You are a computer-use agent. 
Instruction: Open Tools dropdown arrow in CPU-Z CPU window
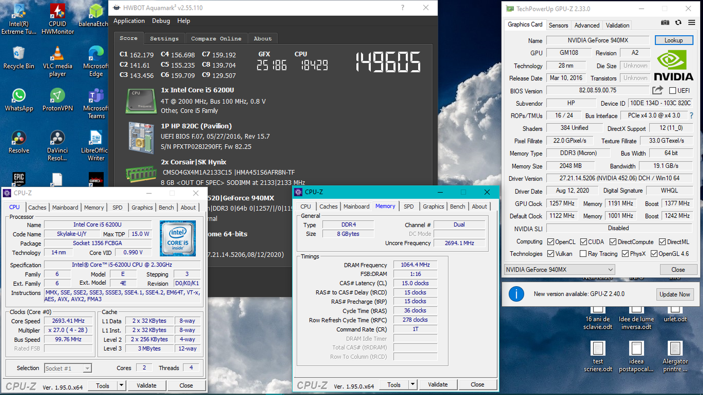pyautogui.click(x=121, y=385)
